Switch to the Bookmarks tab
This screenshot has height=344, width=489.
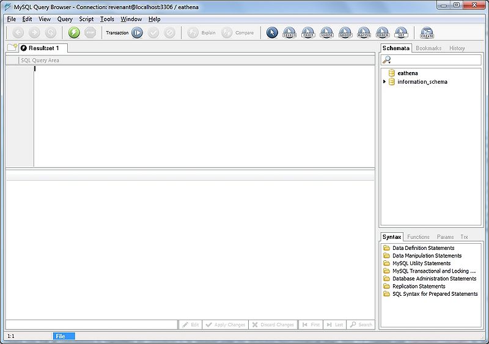pyautogui.click(x=428, y=48)
